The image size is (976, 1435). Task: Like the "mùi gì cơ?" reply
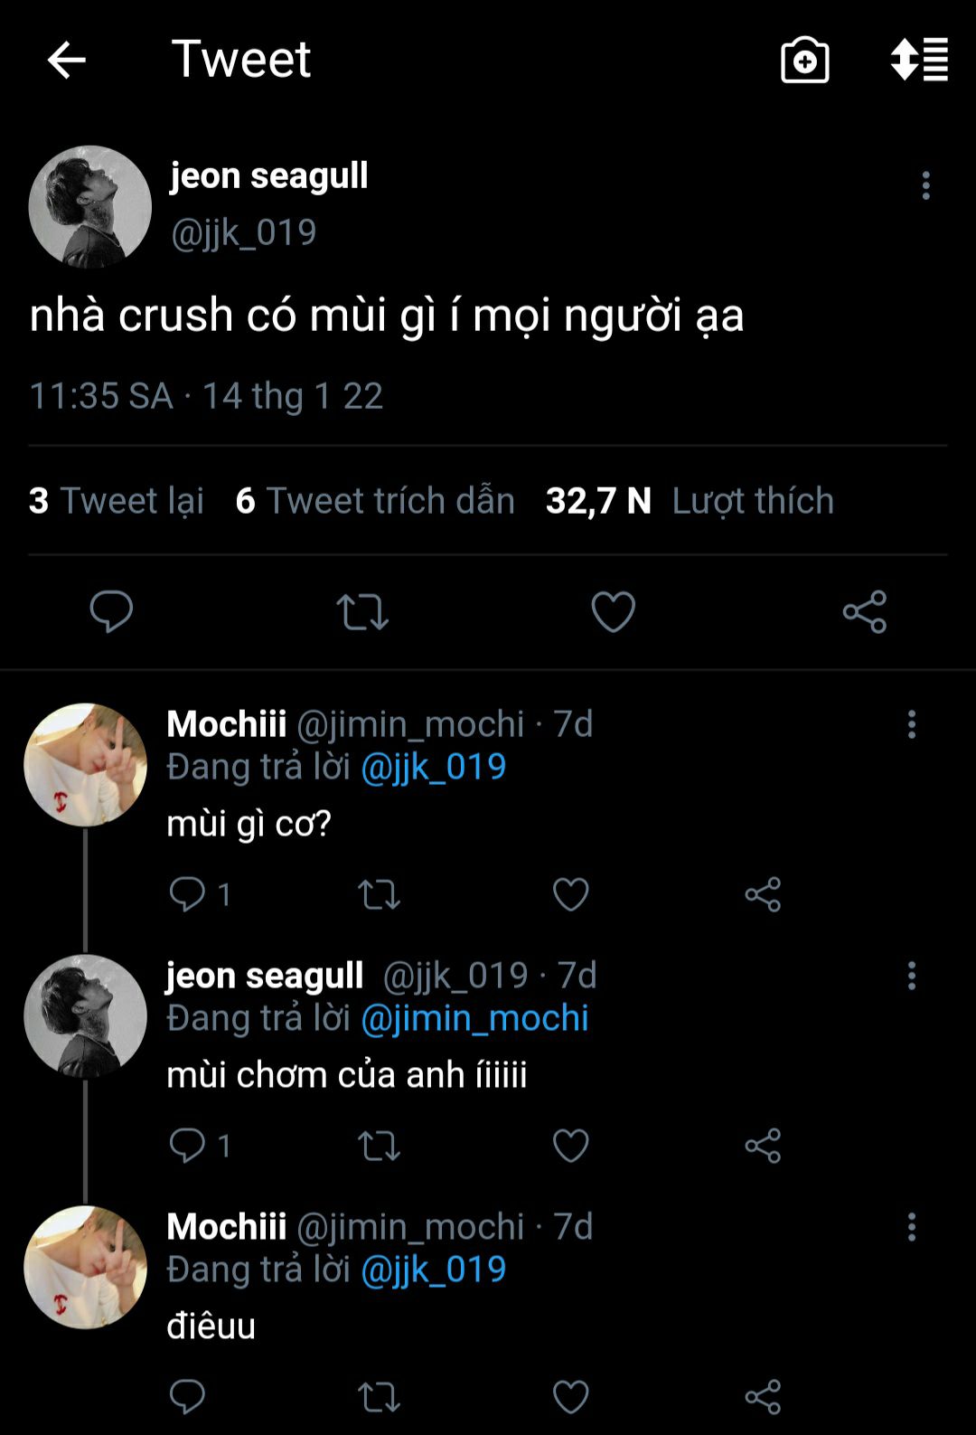coord(570,894)
